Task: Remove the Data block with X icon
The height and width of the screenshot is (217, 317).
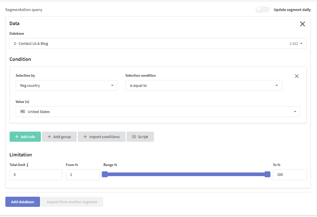Action: (x=302, y=24)
